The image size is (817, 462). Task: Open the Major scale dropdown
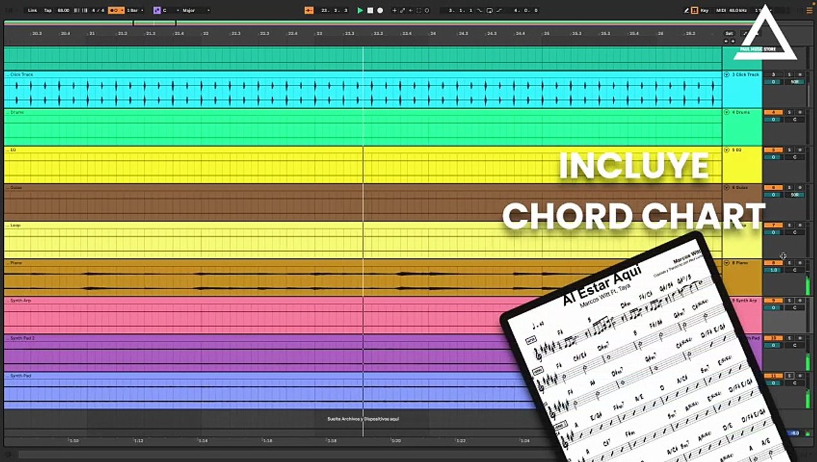point(196,10)
